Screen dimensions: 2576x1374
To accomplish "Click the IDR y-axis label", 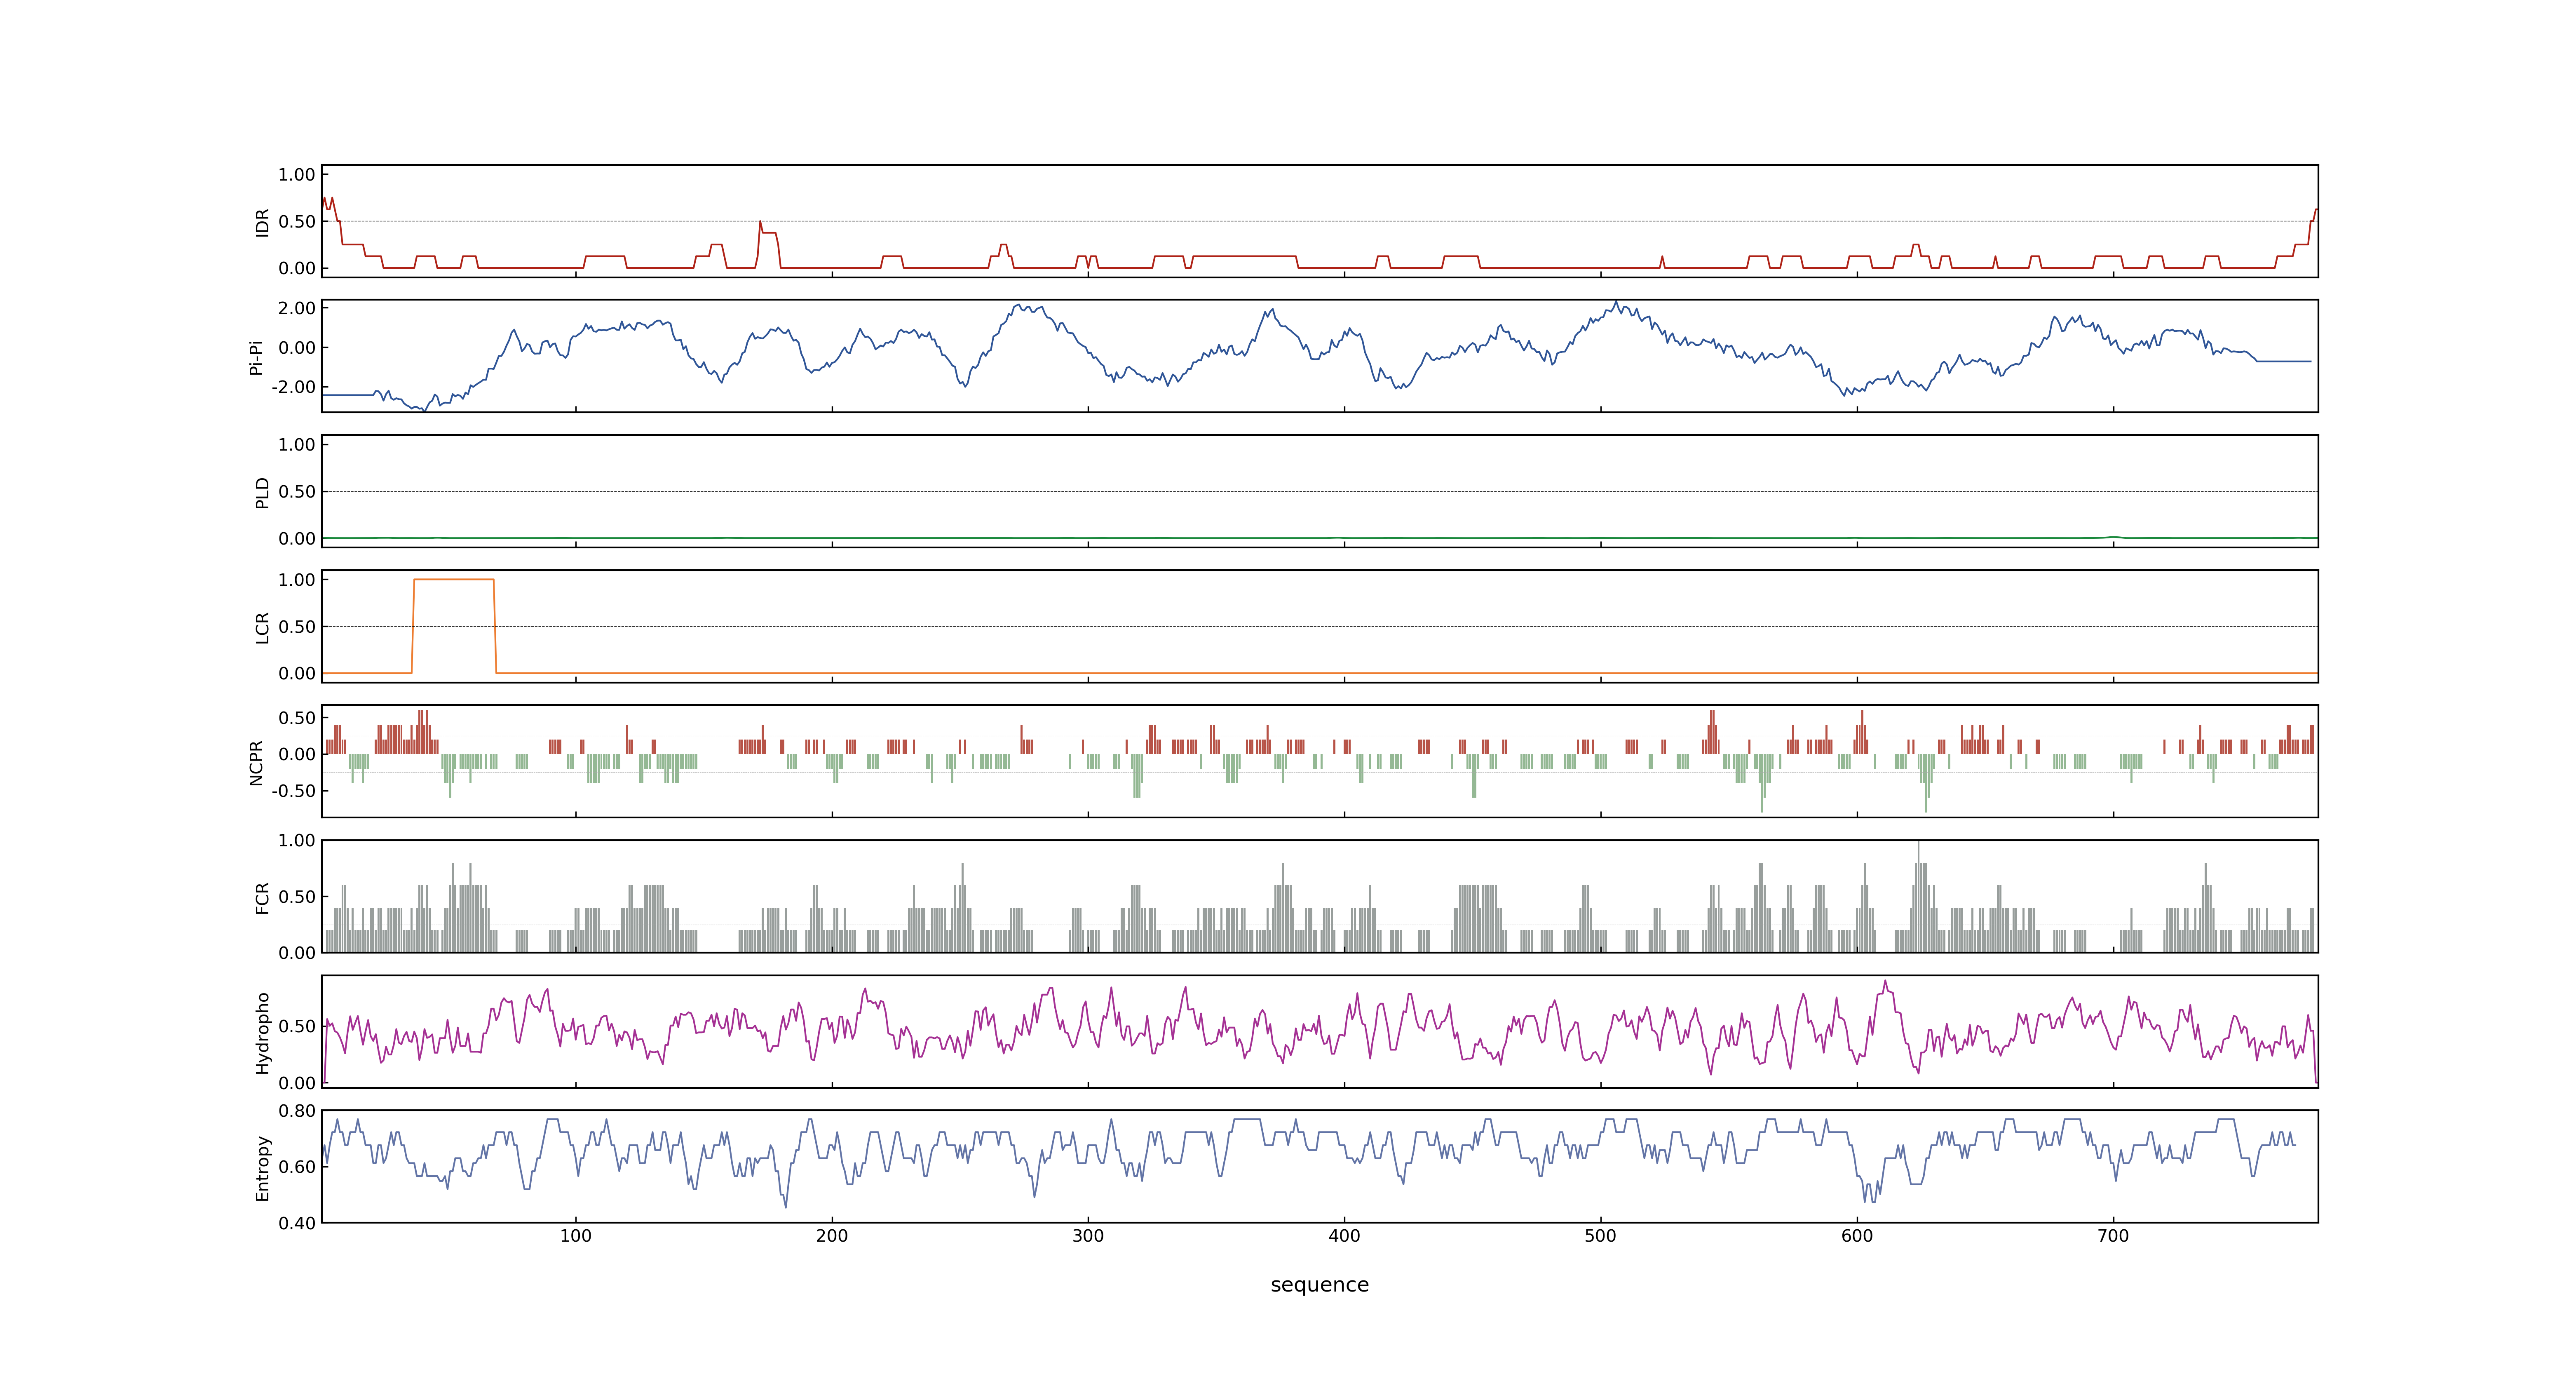I will pos(262,222).
